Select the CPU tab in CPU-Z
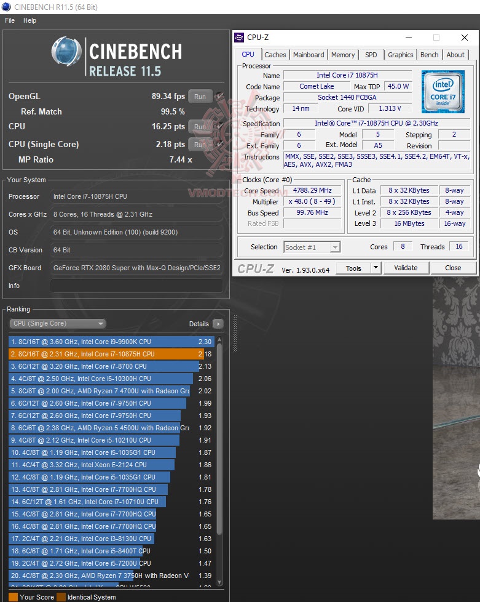 [248, 55]
